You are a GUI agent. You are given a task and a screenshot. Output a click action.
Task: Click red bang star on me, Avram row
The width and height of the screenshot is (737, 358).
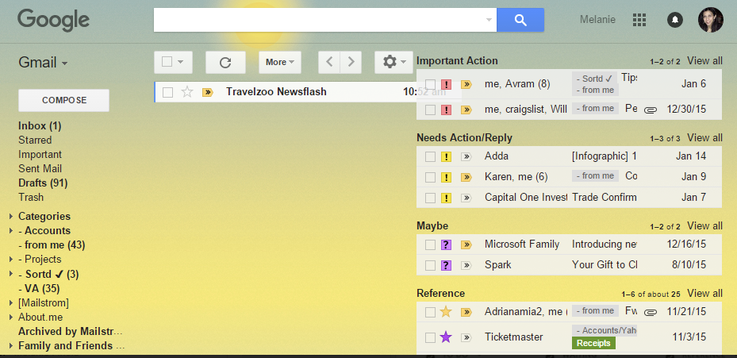click(446, 85)
